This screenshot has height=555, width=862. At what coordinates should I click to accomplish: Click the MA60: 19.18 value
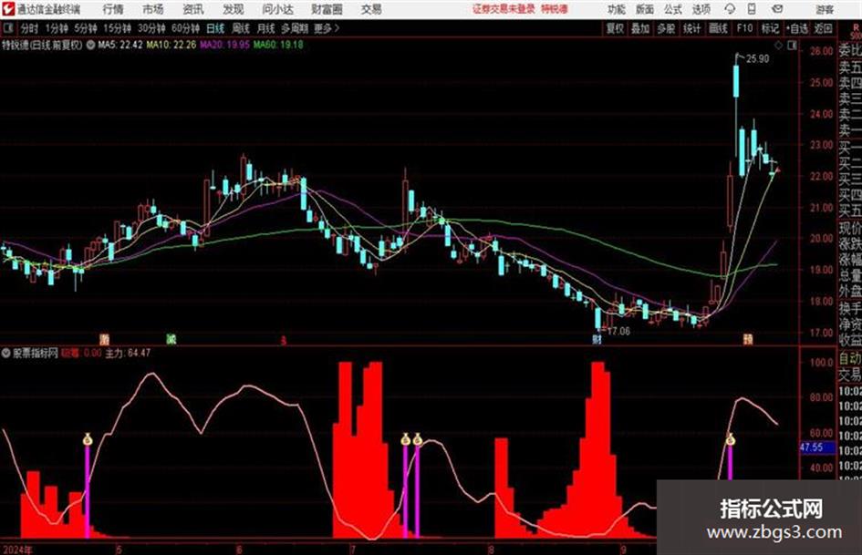pyautogui.click(x=278, y=45)
